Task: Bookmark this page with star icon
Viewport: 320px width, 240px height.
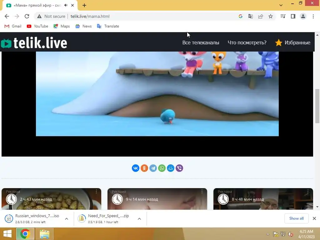Action: pos(271,16)
